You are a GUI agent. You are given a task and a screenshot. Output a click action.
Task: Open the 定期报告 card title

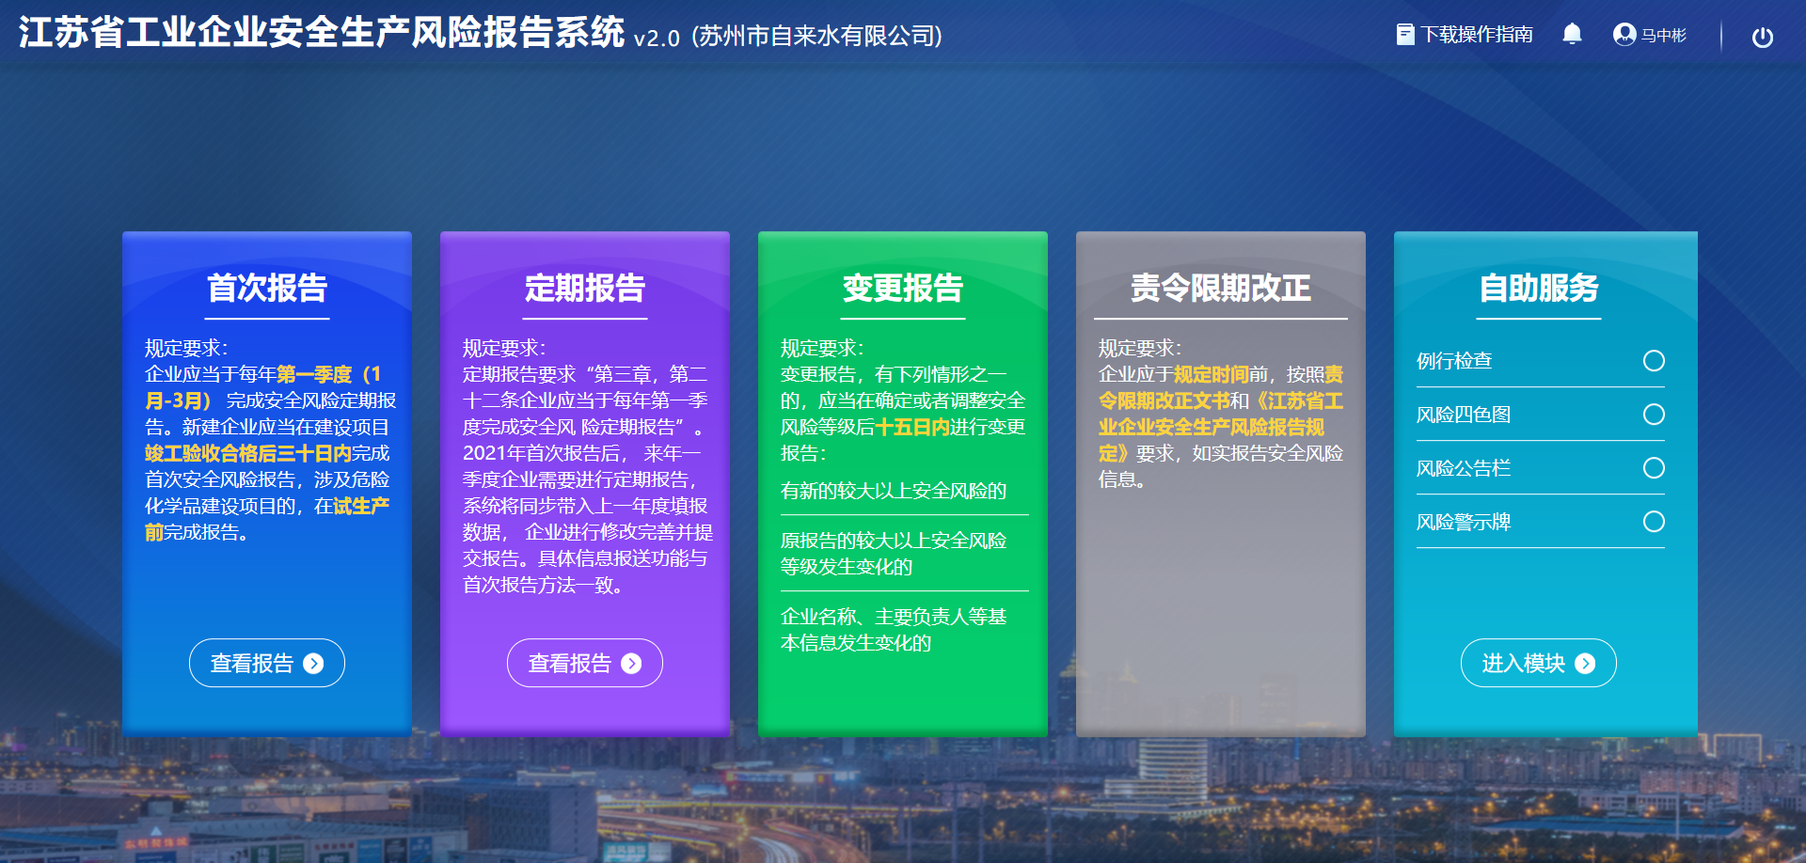[585, 288]
